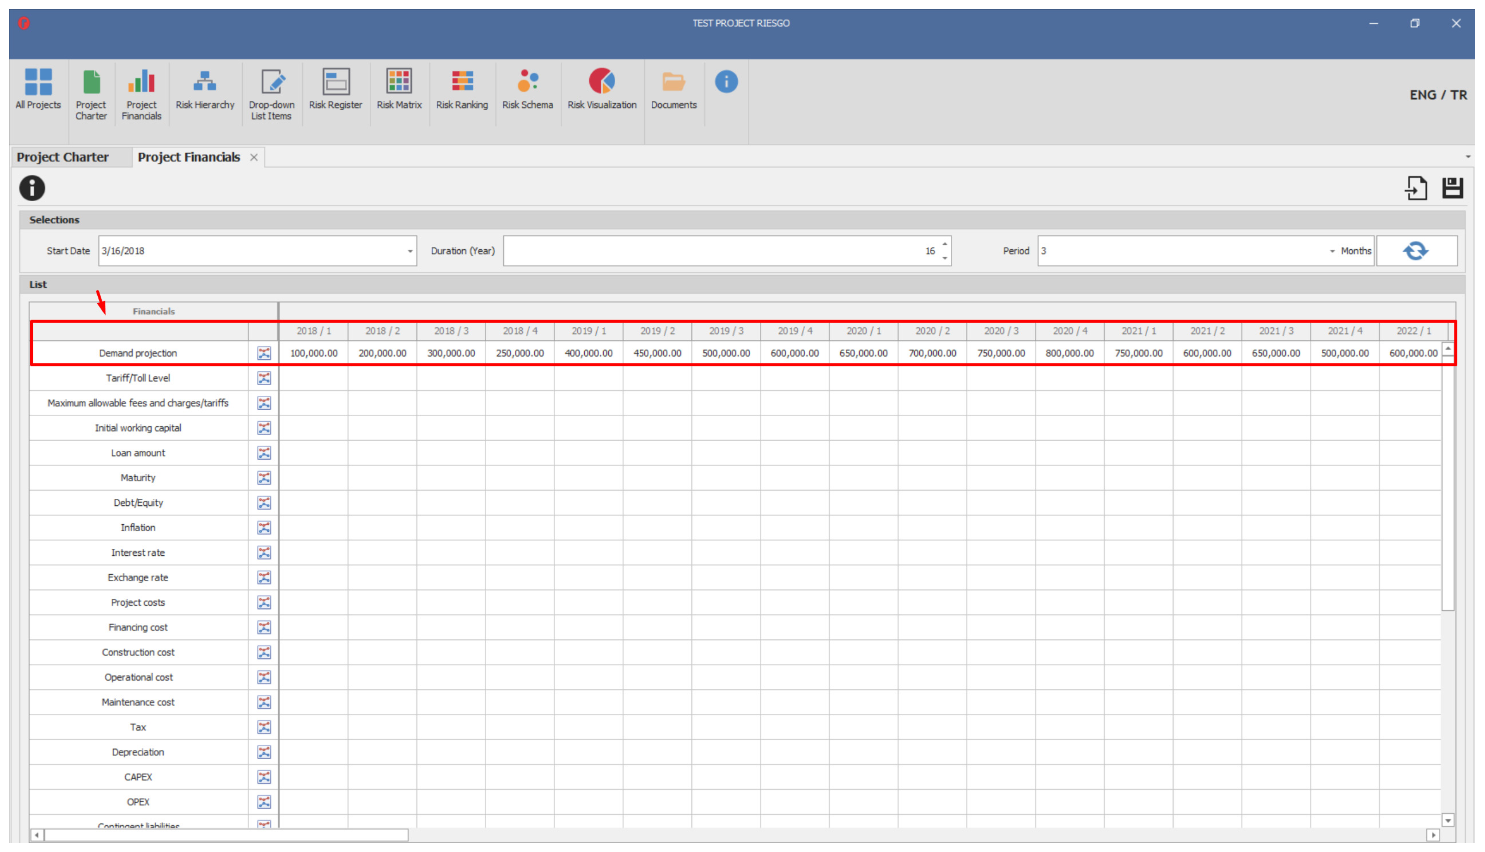Image resolution: width=1485 pixels, height=852 pixels.
Task: Click the black info circle icon
Action: 31,188
